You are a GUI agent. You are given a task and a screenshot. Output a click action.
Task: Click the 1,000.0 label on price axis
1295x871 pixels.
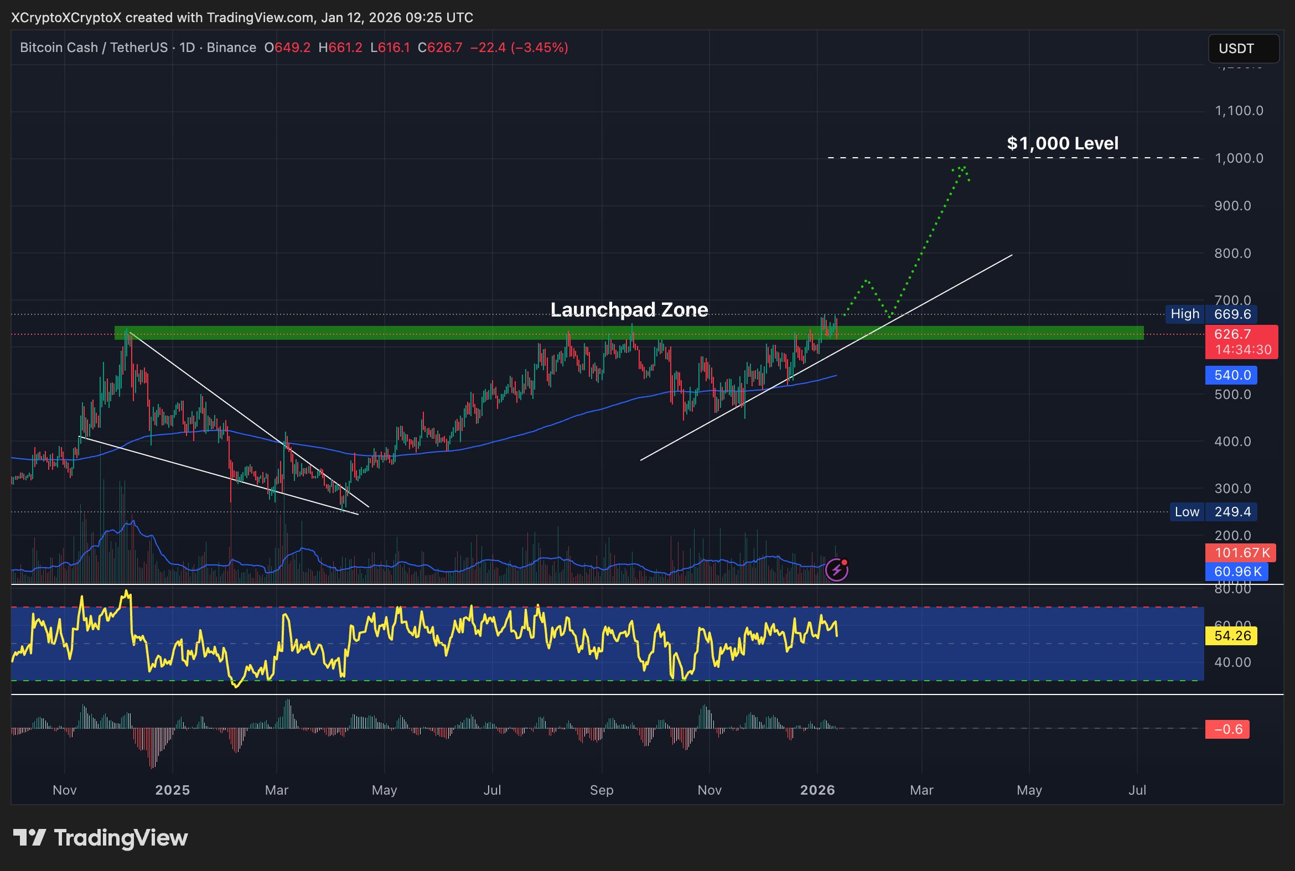(x=1239, y=158)
